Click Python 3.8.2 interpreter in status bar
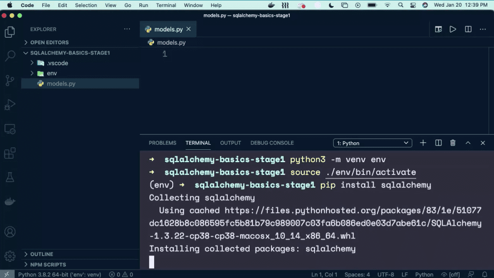The width and height of the screenshot is (494, 278). click(60, 275)
